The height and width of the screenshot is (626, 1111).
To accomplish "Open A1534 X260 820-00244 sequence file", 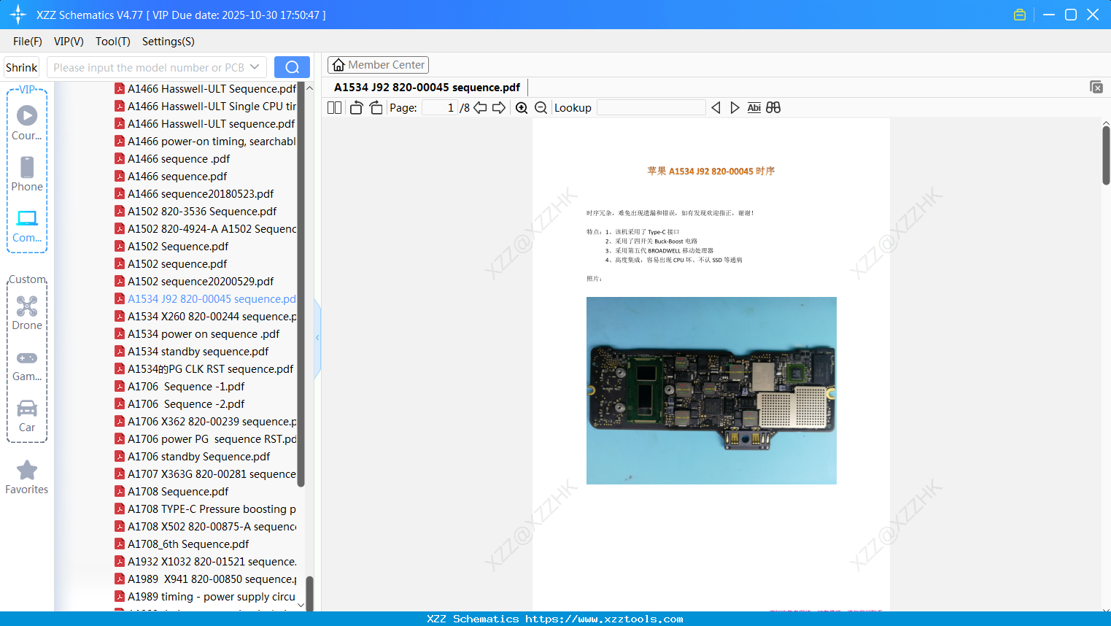I will tap(206, 317).
